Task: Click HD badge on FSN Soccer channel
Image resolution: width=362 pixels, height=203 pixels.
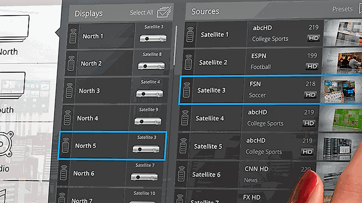Action: pyautogui.click(x=310, y=95)
